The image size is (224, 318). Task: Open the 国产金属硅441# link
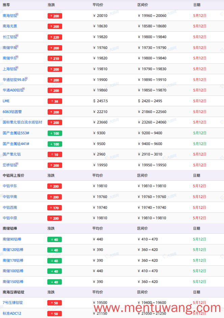16,144
